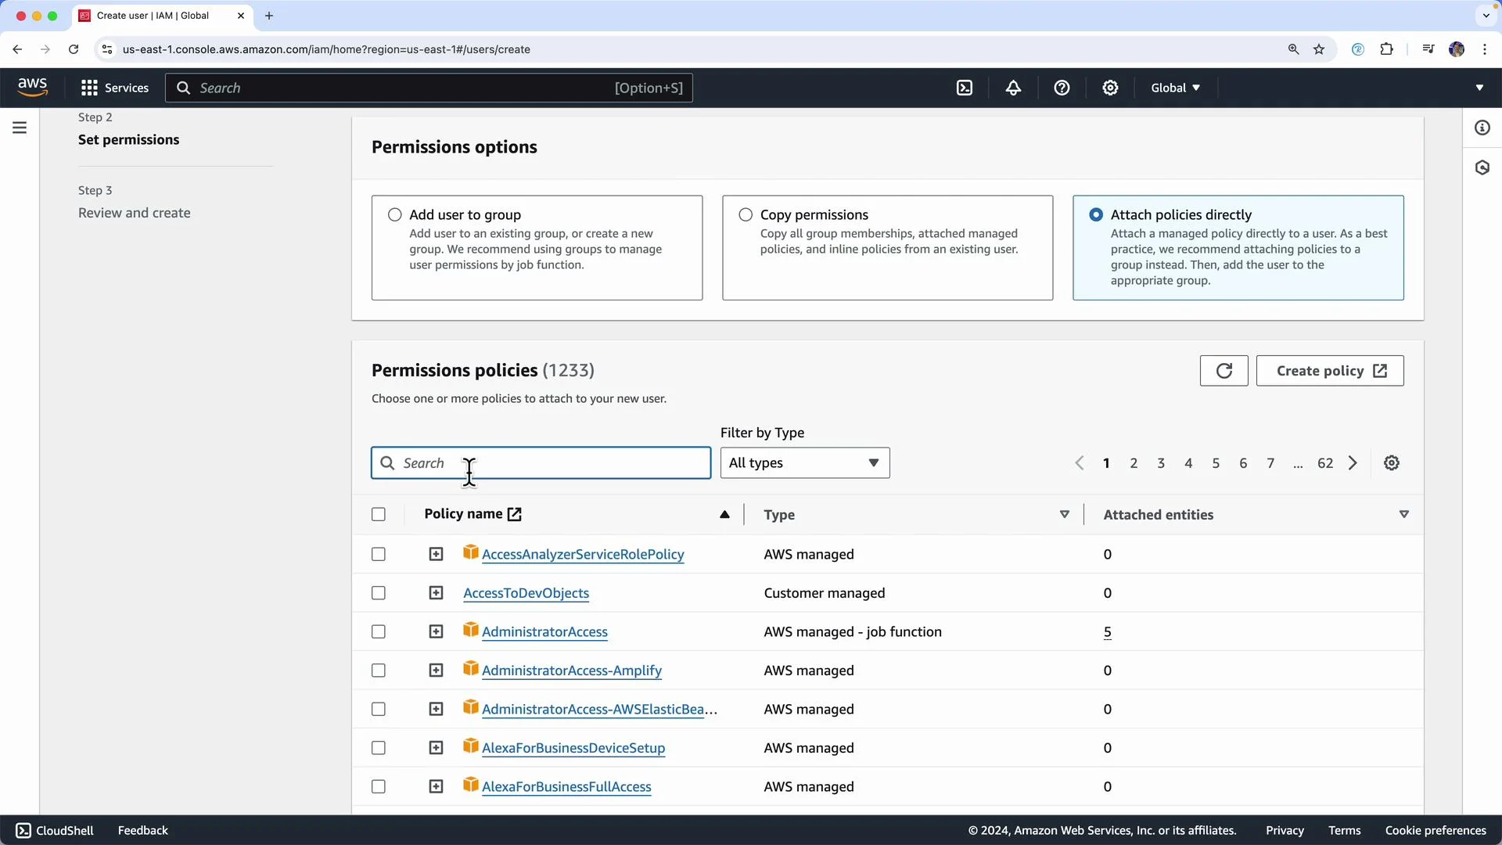The width and height of the screenshot is (1502, 845).
Task: Focus the policies Search field
Action: (x=541, y=463)
